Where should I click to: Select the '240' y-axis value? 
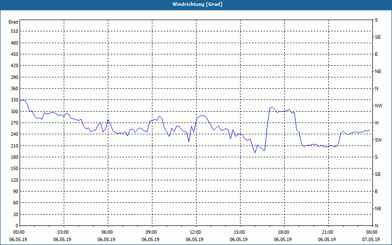point(15,134)
